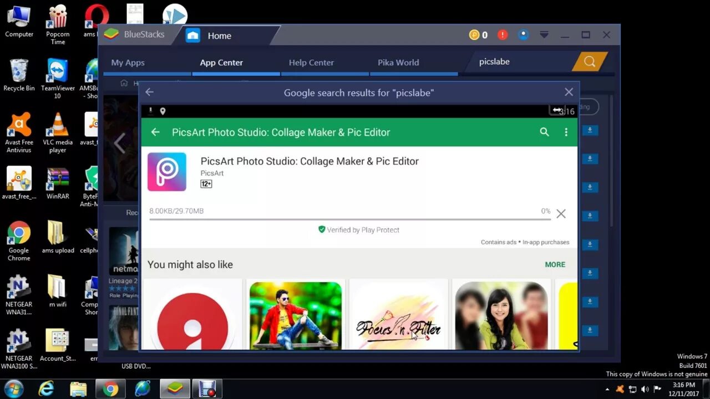This screenshot has width=710, height=399.
Task: Switch to BlueStacks in the taskbar
Action: click(175, 388)
